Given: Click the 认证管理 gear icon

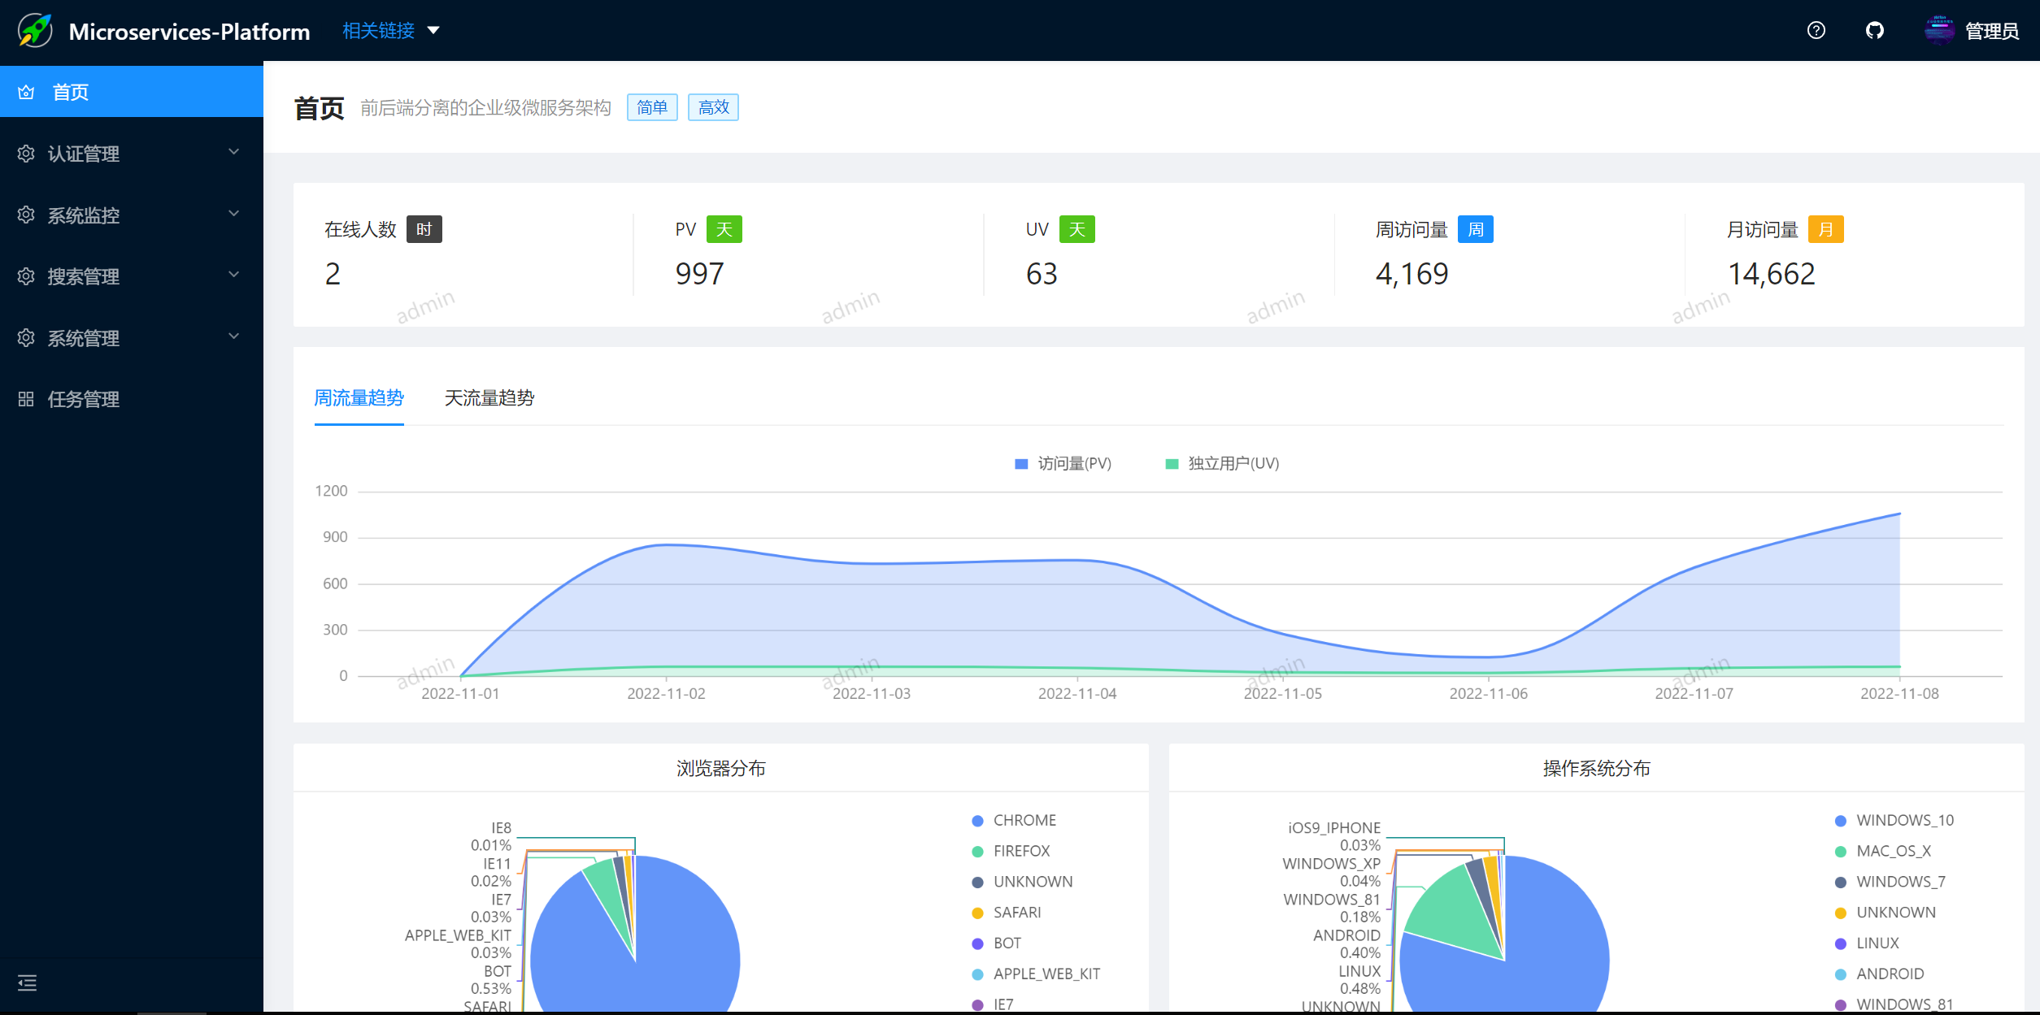Looking at the screenshot, I should [x=26, y=154].
